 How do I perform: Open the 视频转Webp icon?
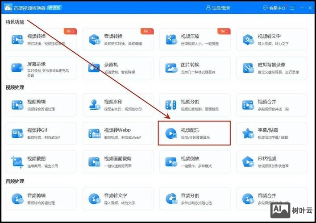click(x=95, y=133)
